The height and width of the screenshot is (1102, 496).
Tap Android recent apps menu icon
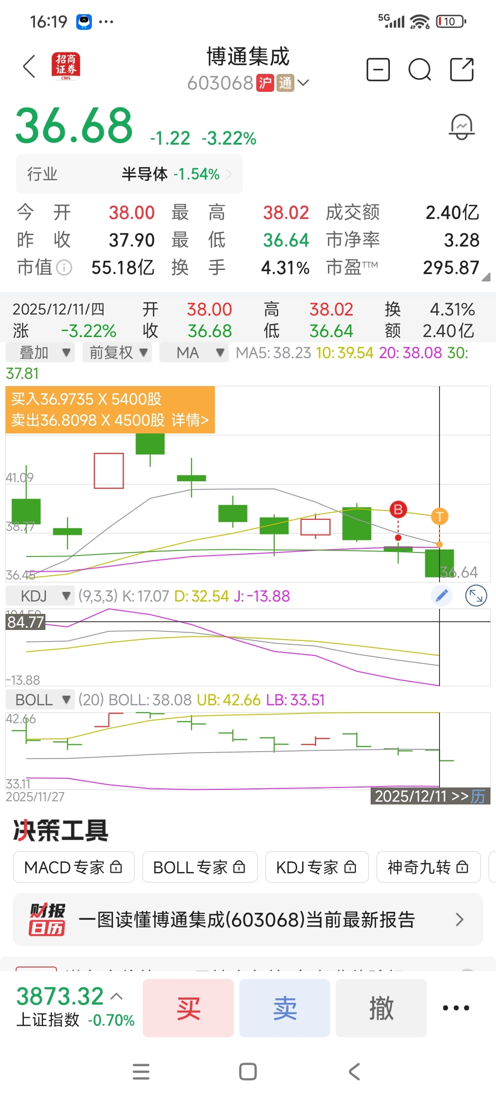[141, 1072]
